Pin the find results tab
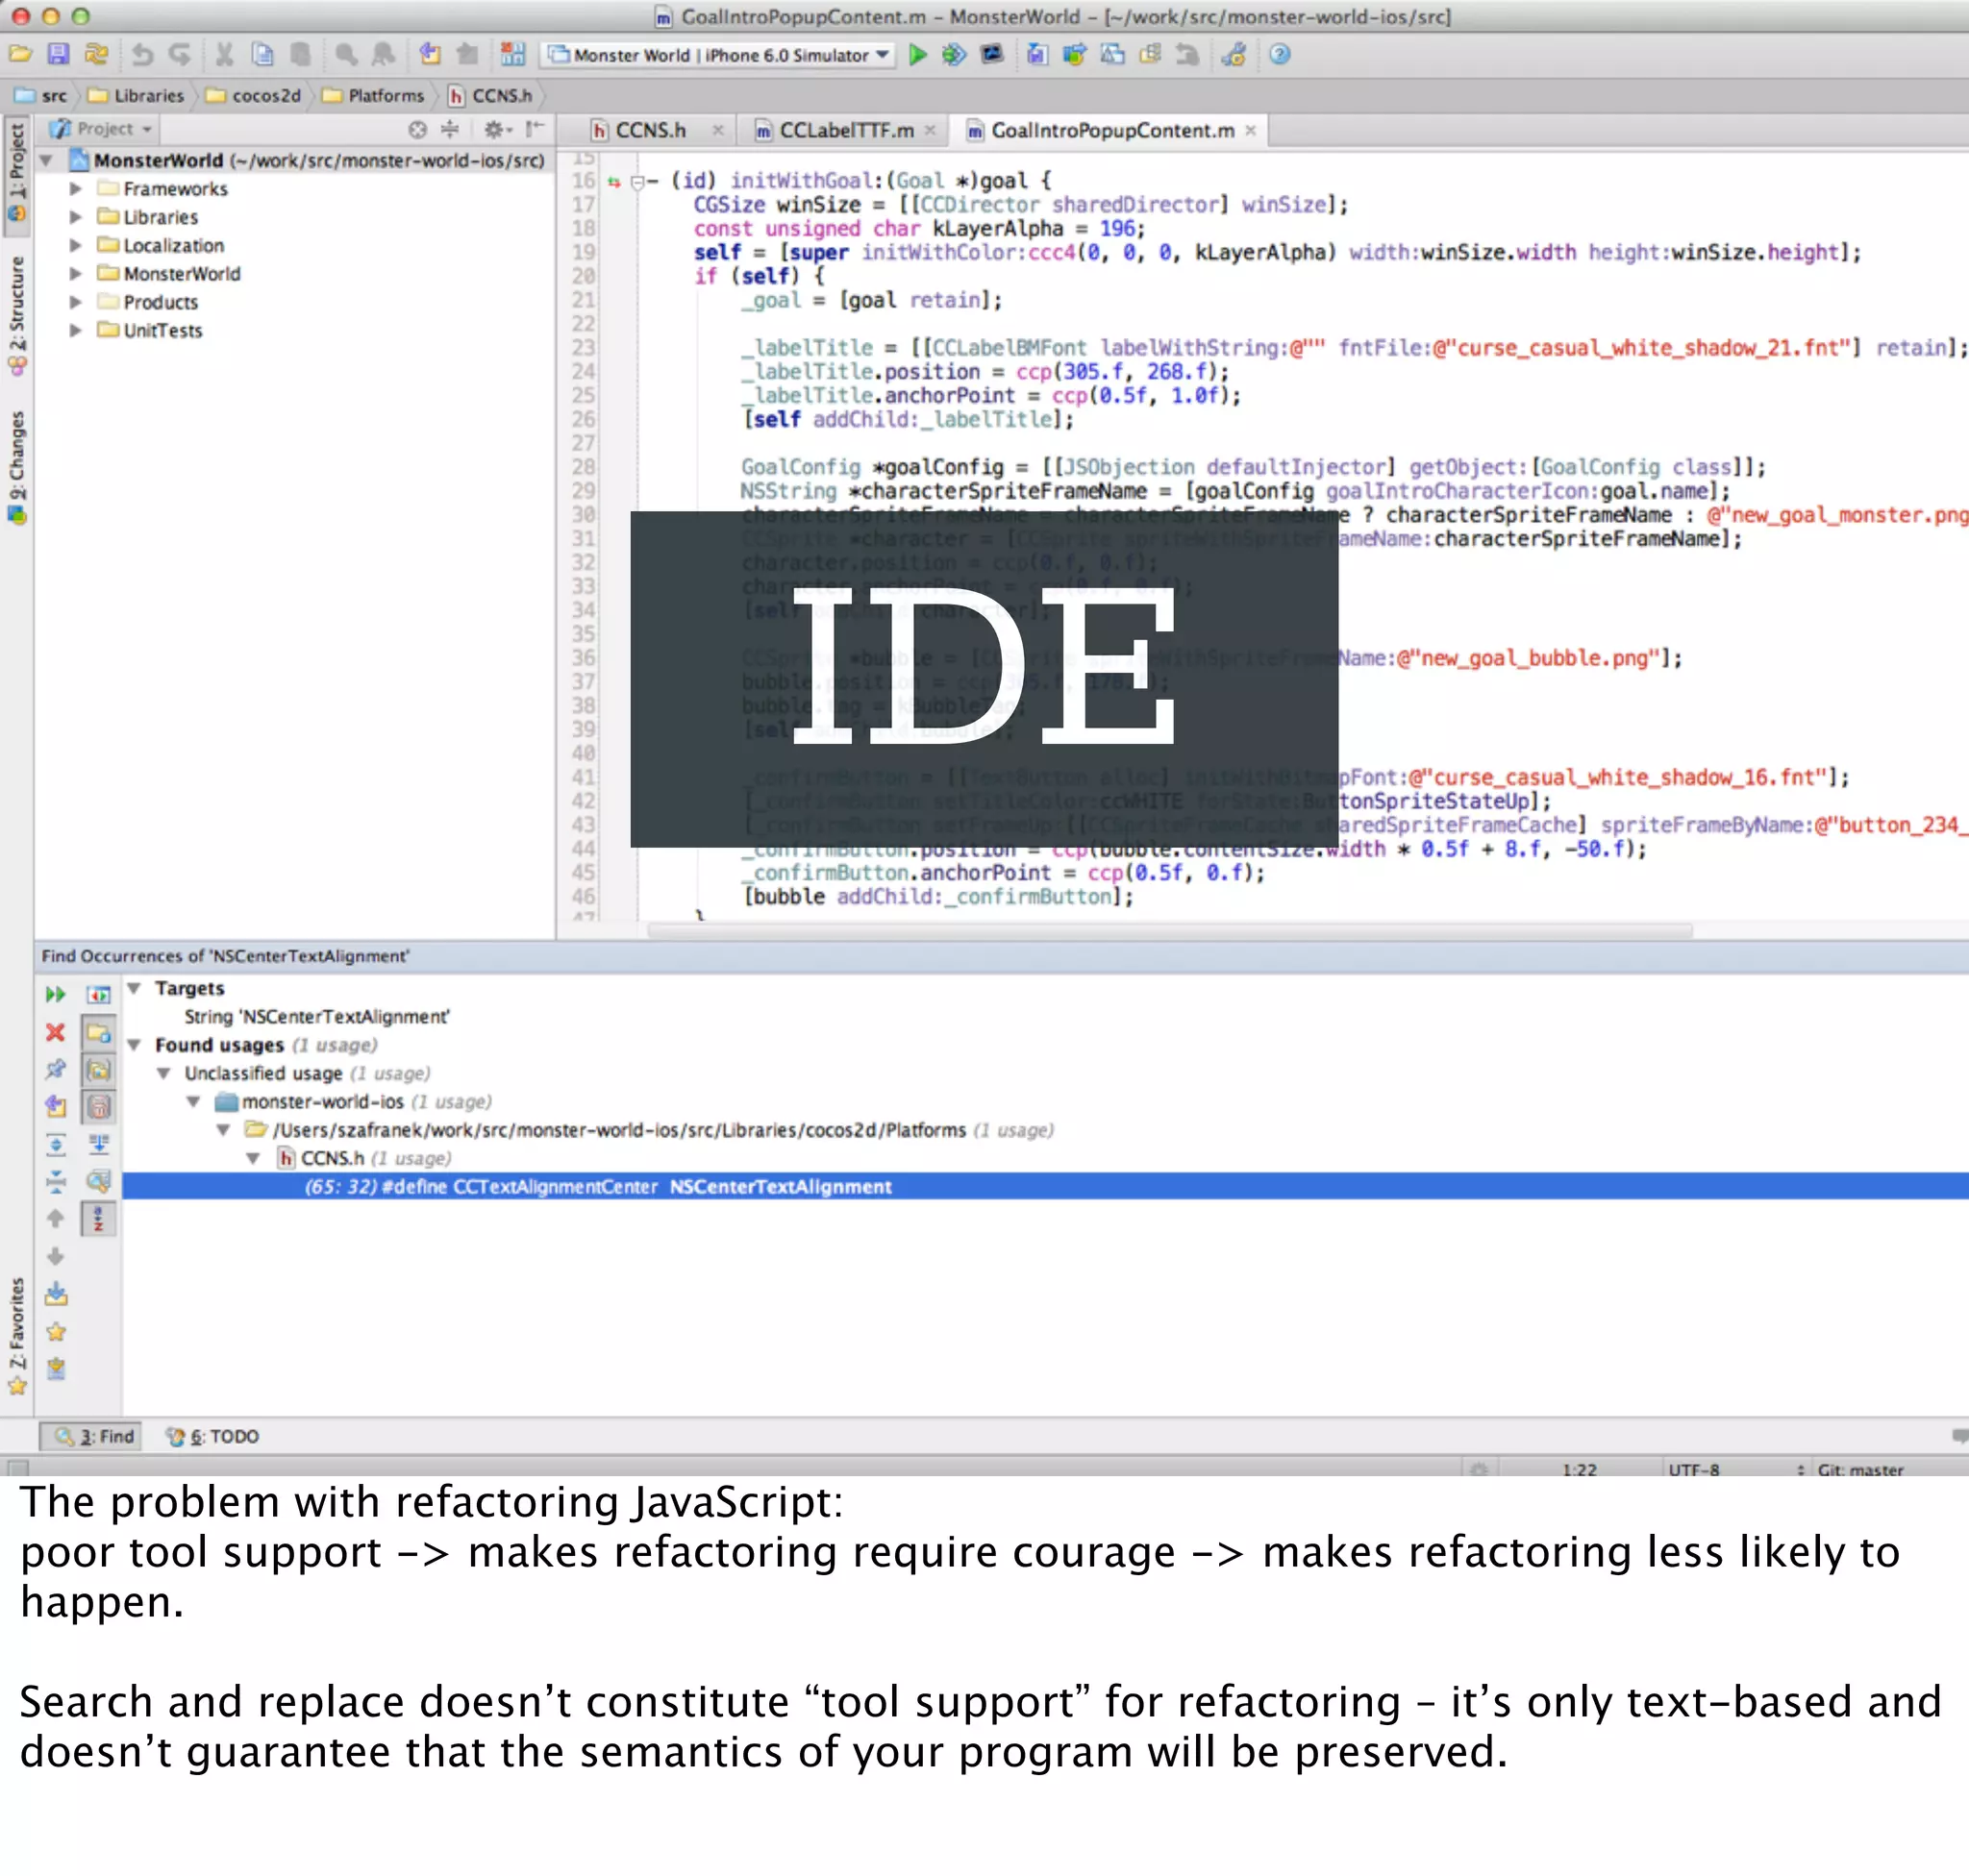 coord(56,1069)
